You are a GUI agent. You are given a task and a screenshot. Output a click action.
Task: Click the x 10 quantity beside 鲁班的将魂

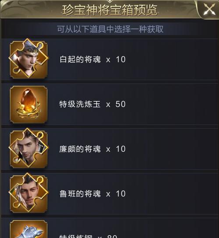[x=116, y=194]
